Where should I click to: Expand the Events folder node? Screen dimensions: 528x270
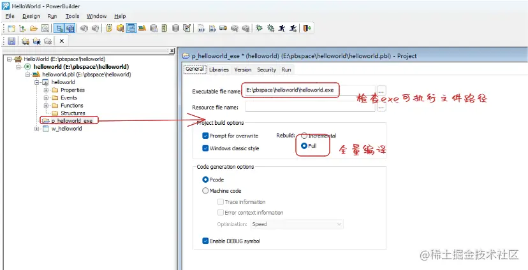46,97
